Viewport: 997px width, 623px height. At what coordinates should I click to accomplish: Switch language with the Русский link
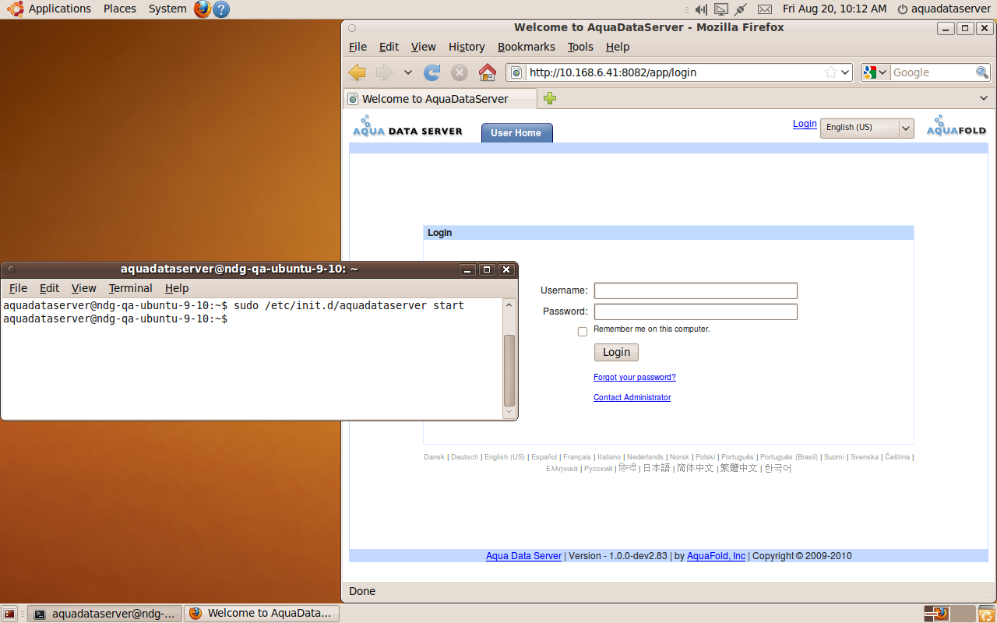598,469
